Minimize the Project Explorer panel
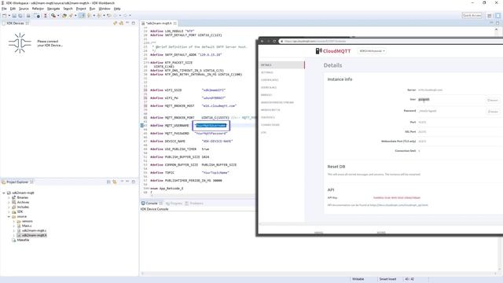 click(x=127, y=182)
